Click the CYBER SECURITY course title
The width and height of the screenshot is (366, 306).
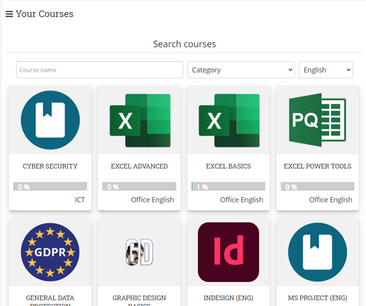point(50,166)
